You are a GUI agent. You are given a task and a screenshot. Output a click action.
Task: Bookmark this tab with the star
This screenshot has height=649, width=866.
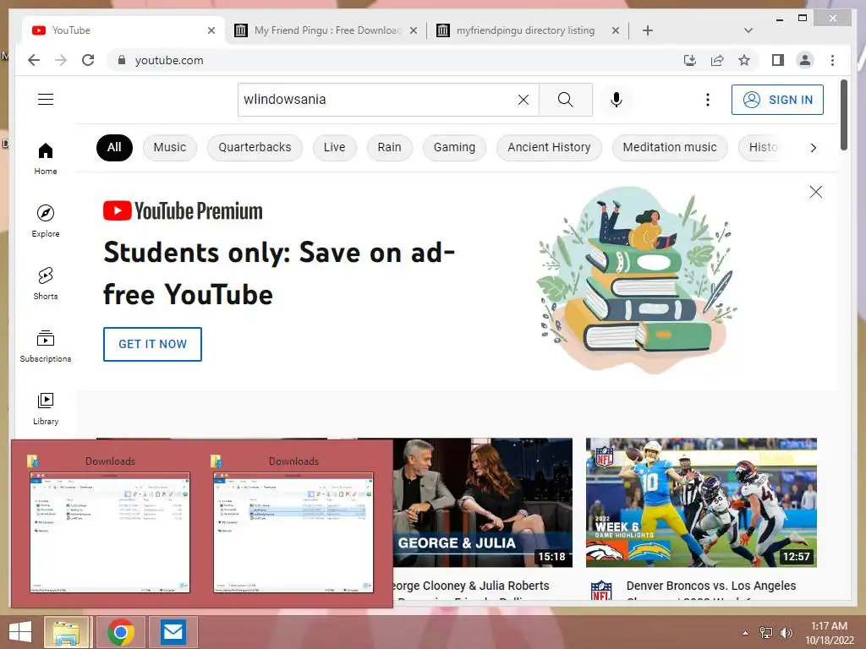(744, 60)
